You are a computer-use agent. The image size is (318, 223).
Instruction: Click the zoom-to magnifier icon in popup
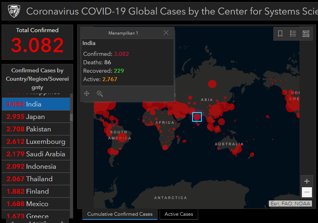[x=100, y=94]
